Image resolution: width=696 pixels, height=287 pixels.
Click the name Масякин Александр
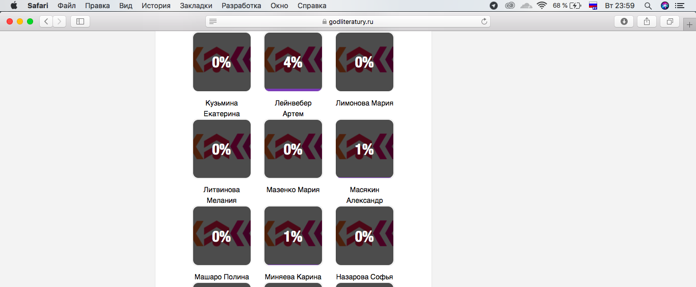[x=364, y=195]
